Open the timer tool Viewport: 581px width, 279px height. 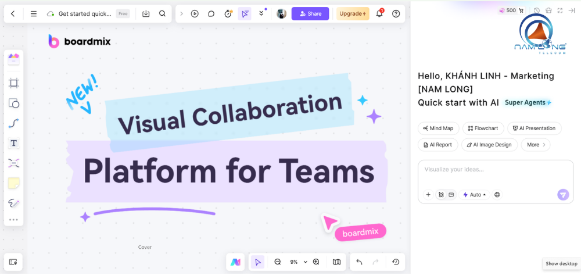228,13
